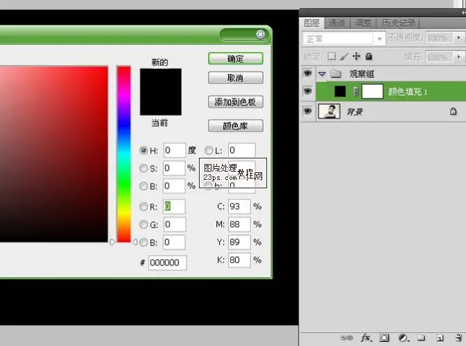
Task: Click the 添加到色板 button
Action: coord(235,102)
